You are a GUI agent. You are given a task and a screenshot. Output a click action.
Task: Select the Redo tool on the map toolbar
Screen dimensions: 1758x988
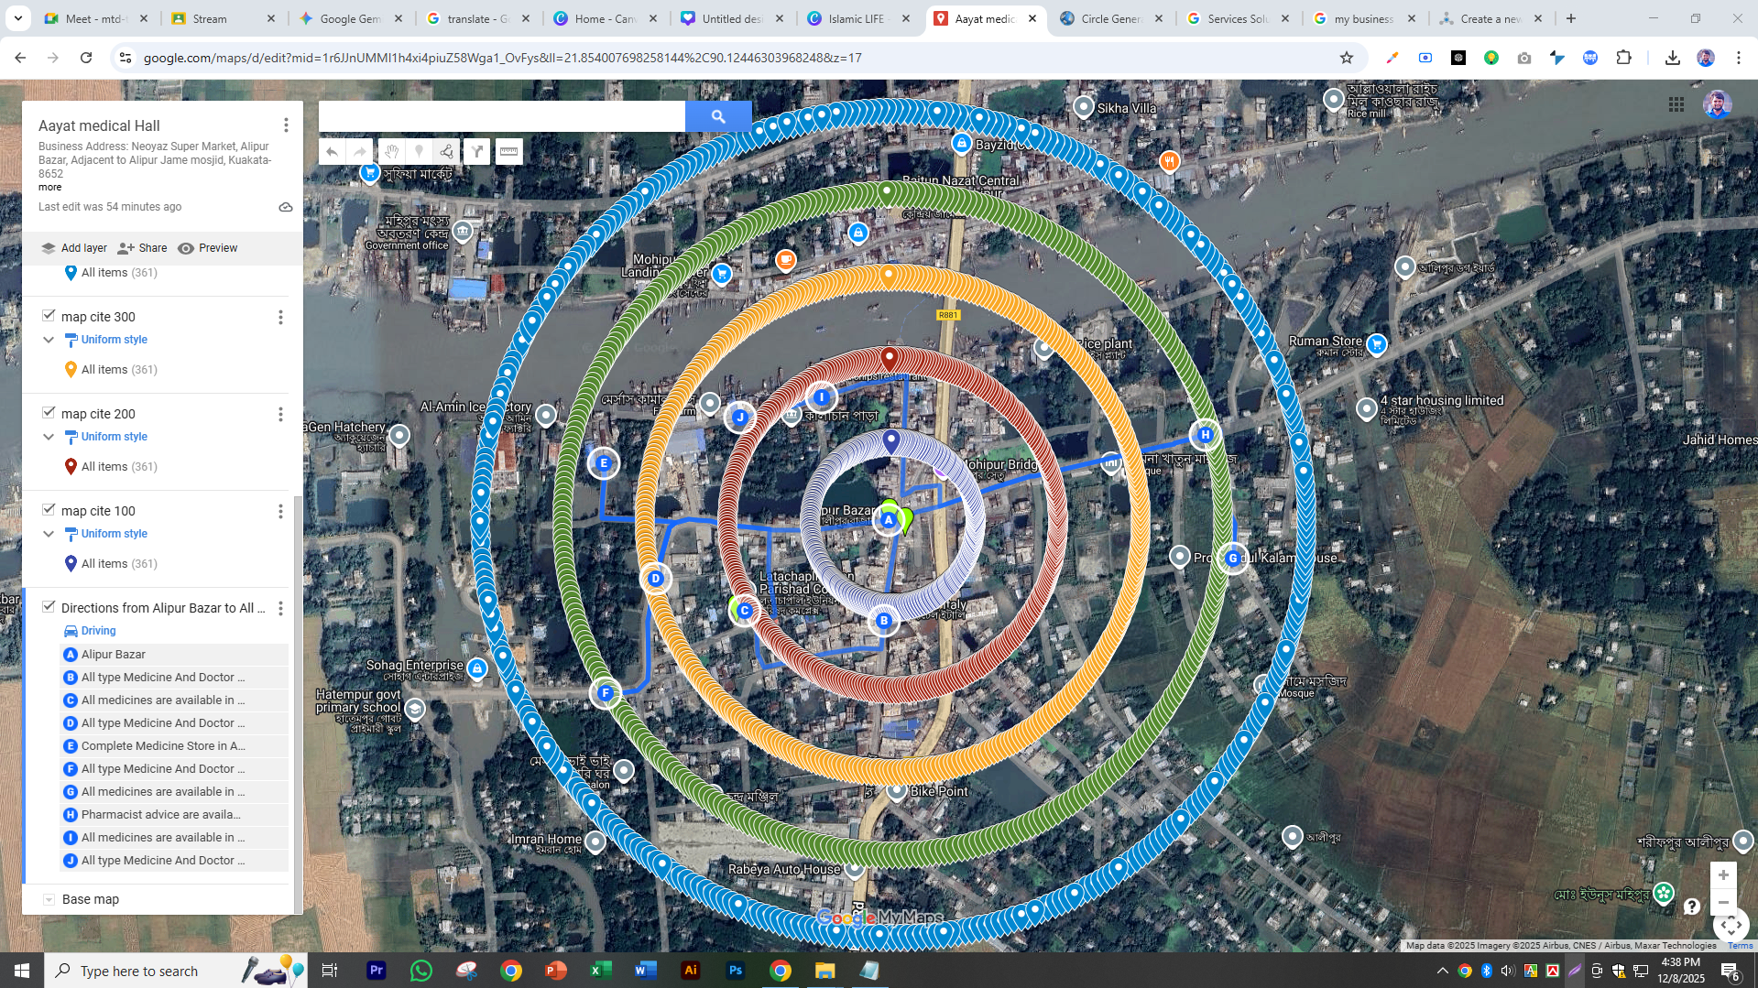pyautogui.click(x=359, y=151)
